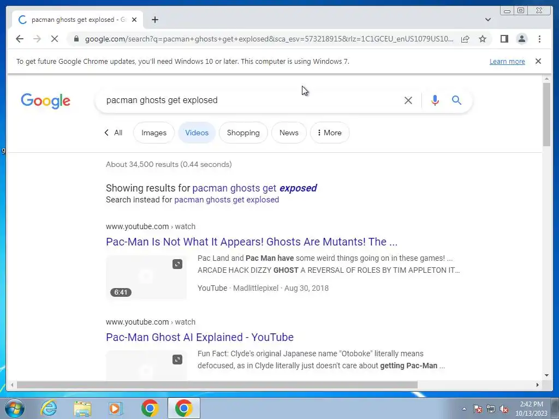Switch to the News tab
Image resolution: width=559 pixels, height=419 pixels.
(289, 133)
